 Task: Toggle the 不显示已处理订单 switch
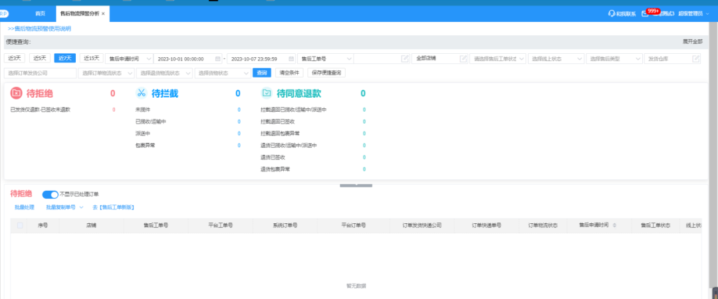click(51, 195)
